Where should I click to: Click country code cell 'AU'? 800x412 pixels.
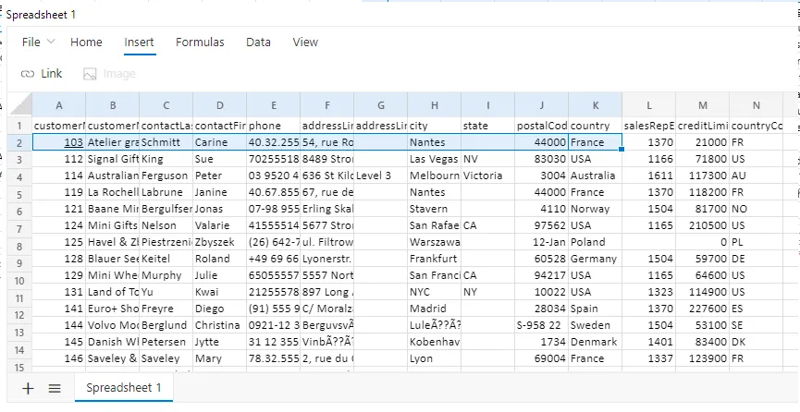click(x=757, y=176)
